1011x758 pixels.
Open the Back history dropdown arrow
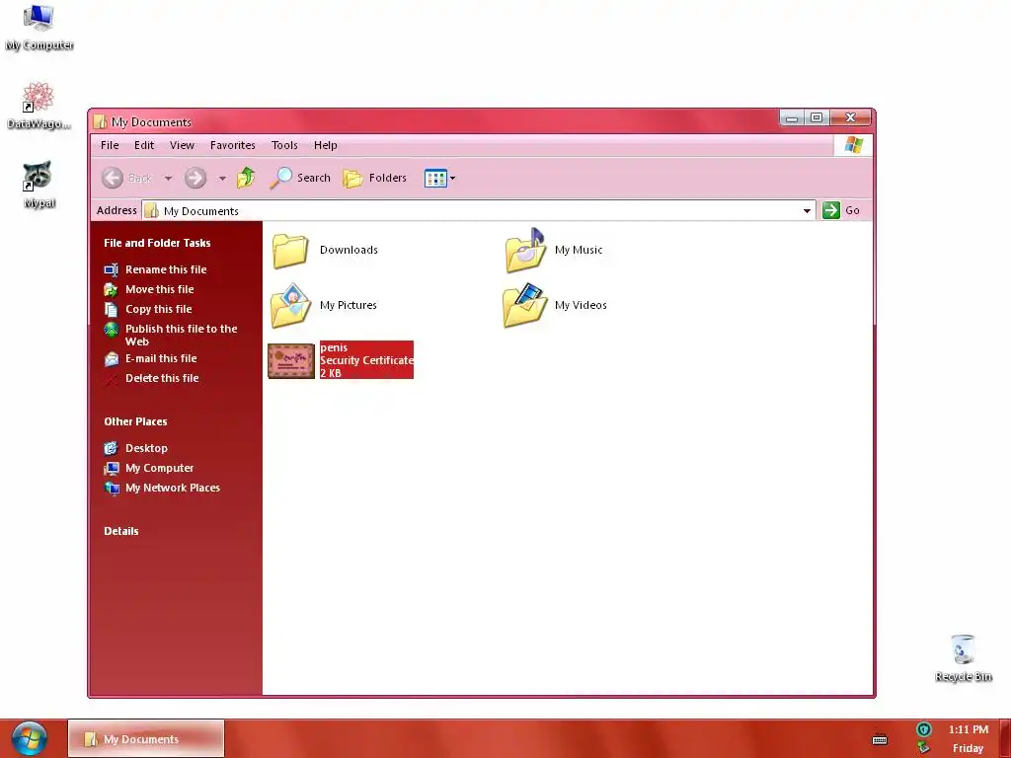pyautogui.click(x=168, y=178)
